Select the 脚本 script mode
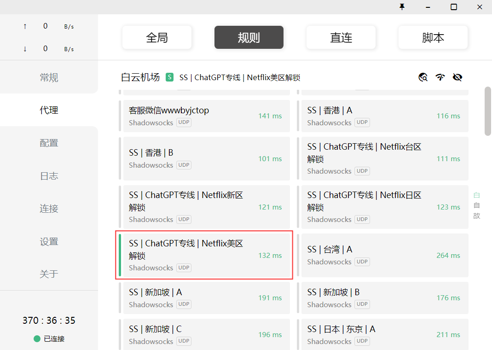This screenshot has height=350, width=492. point(433,37)
